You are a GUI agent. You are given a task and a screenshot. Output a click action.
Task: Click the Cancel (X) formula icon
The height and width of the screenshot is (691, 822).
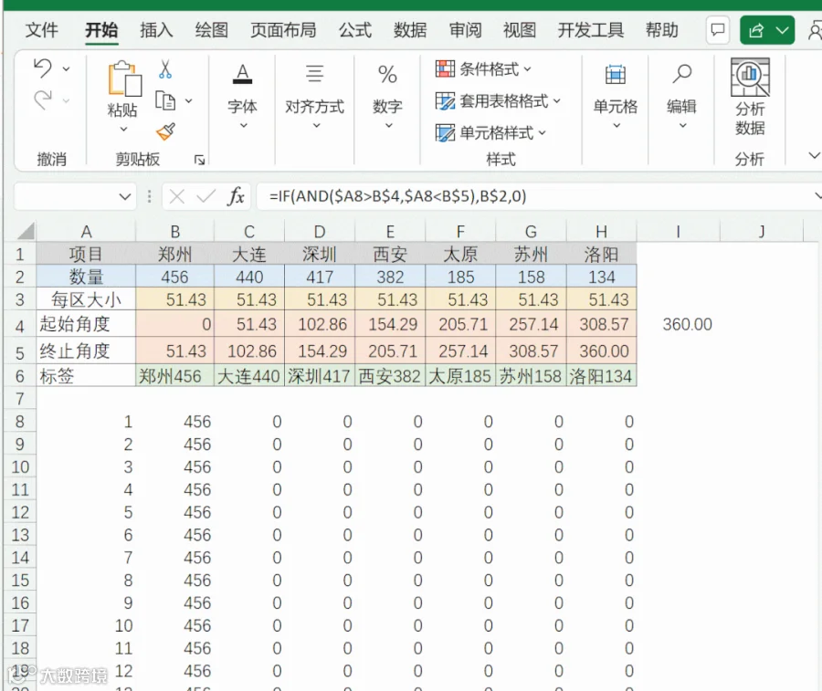(x=176, y=197)
